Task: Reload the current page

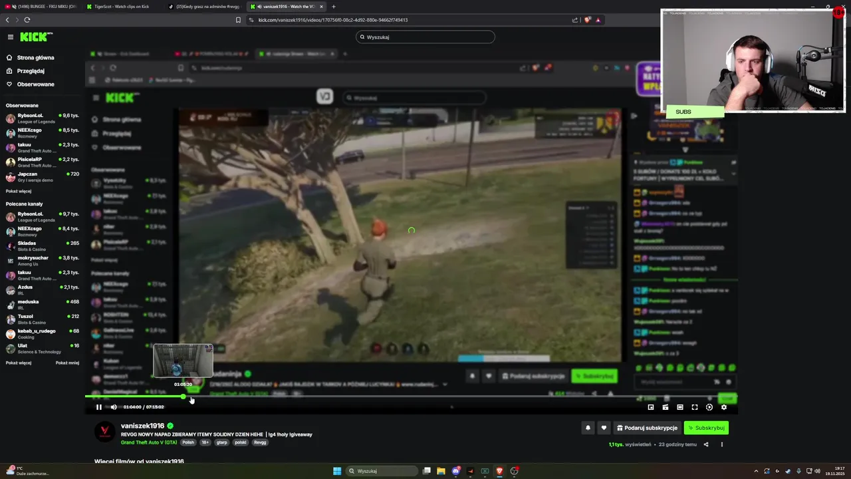Action: [x=27, y=20]
